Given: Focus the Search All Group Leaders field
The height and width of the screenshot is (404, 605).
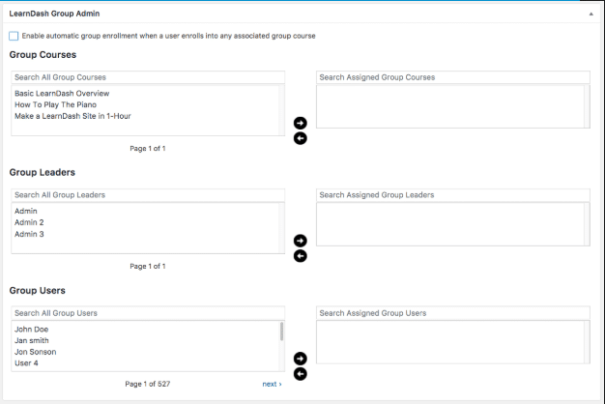Looking at the screenshot, I should 148,195.
